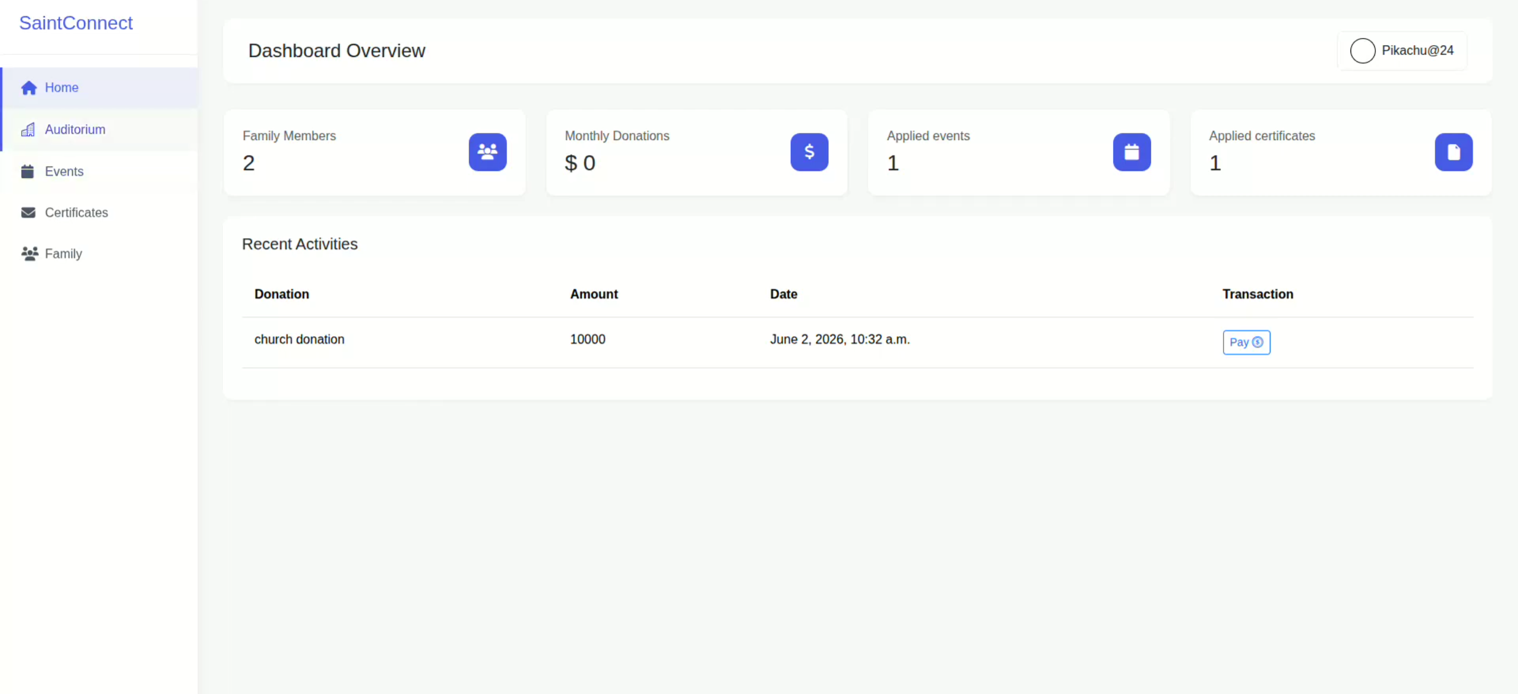
Task: Click the Pay button for church donation
Action: pyautogui.click(x=1246, y=342)
